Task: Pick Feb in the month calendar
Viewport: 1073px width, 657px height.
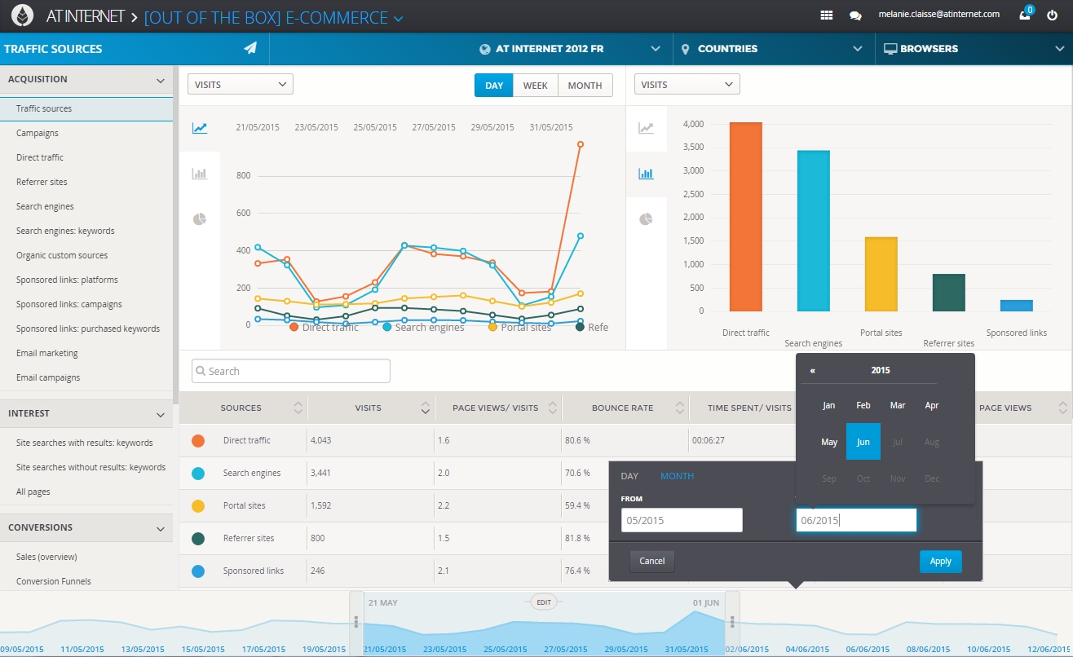Action: click(863, 405)
